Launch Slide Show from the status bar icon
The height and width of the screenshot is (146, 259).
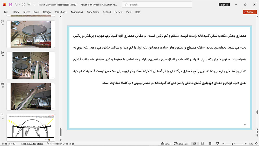[x=218, y=144]
